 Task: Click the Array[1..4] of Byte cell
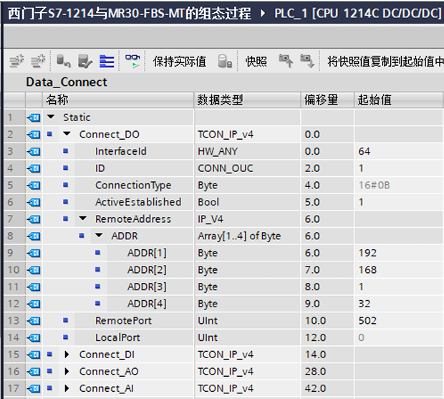point(248,236)
